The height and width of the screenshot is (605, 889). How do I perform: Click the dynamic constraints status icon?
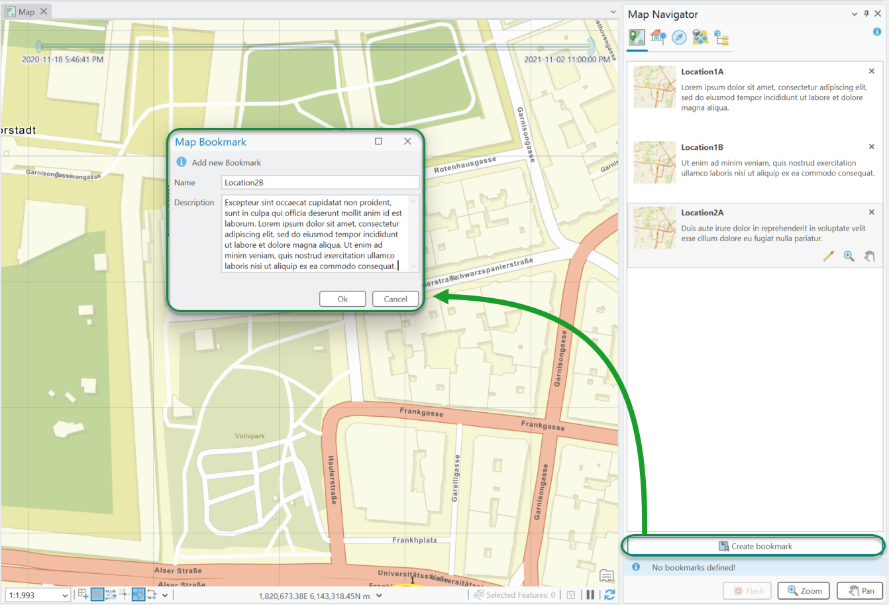(x=152, y=594)
